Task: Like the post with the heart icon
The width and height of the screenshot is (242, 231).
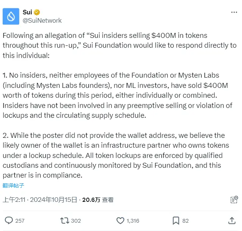Action: pyautogui.click(x=120, y=220)
